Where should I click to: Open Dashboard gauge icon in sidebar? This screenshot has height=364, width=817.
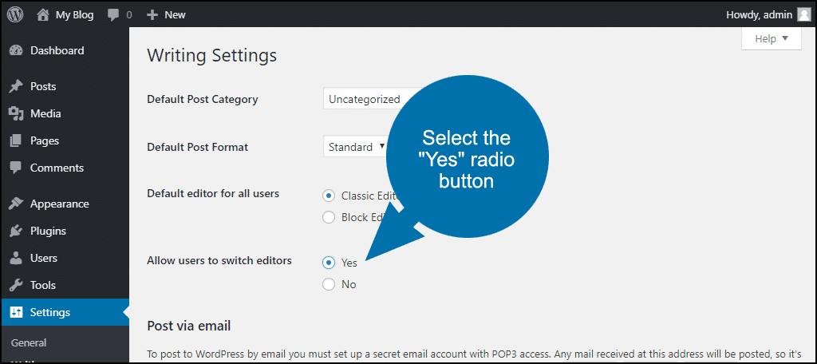(16, 50)
